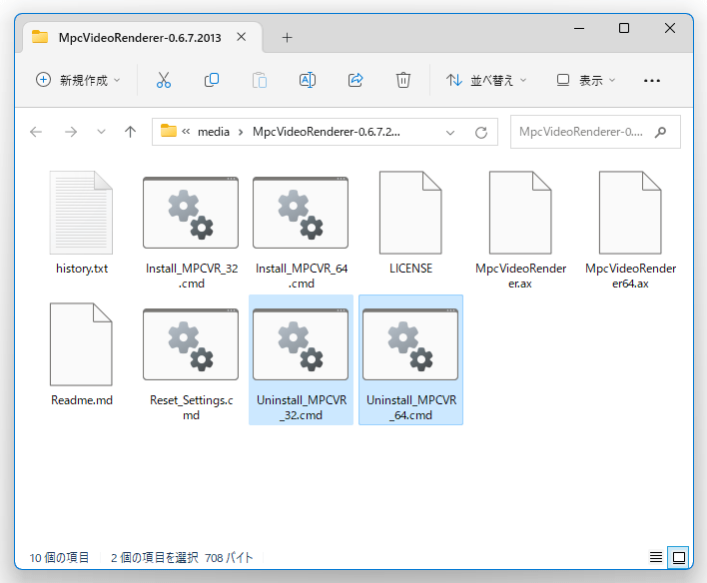The image size is (707, 583).
Task: Expand address bar history dropdown
Action: tap(450, 133)
